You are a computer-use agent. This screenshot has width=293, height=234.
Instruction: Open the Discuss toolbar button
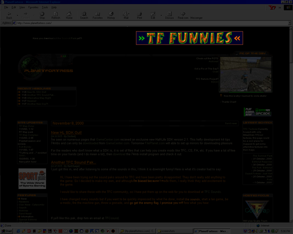point(169,15)
